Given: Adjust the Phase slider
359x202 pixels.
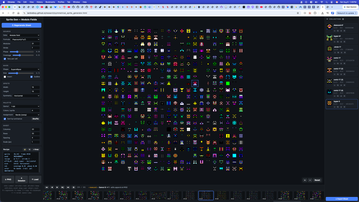Looking at the screenshot, I should (22, 52).
